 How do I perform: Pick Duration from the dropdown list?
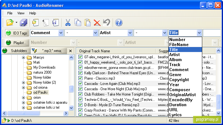(x=185, y=105)
